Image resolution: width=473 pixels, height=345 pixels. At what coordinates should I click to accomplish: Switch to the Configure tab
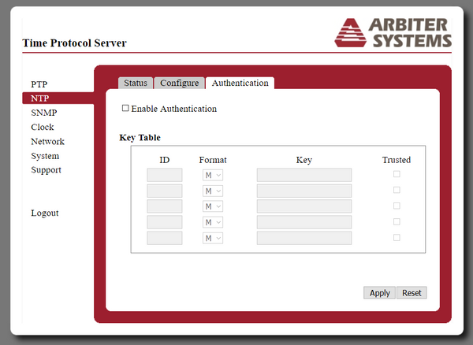[179, 83]
